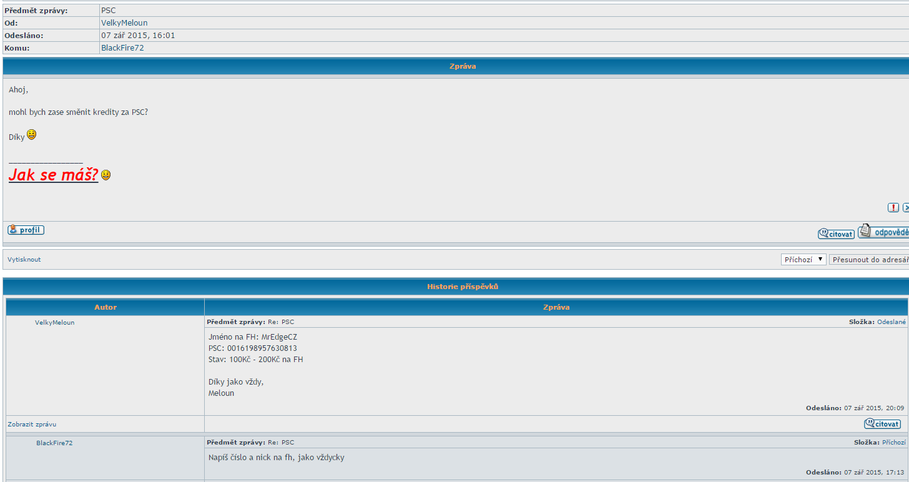Click the Vytisknout print link
909x482 pixels.
[24, 259]
